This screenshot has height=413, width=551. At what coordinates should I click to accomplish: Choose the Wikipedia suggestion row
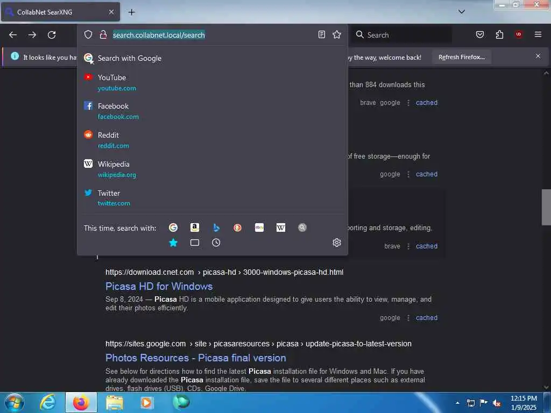pos(212,169)
